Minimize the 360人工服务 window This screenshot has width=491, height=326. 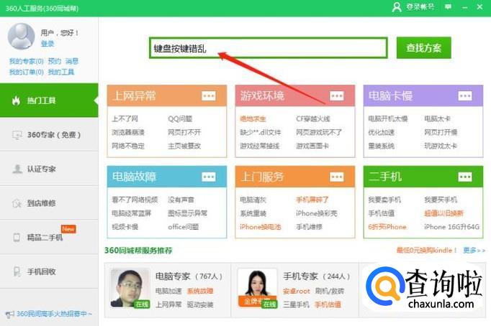click(x=464, y=7)
